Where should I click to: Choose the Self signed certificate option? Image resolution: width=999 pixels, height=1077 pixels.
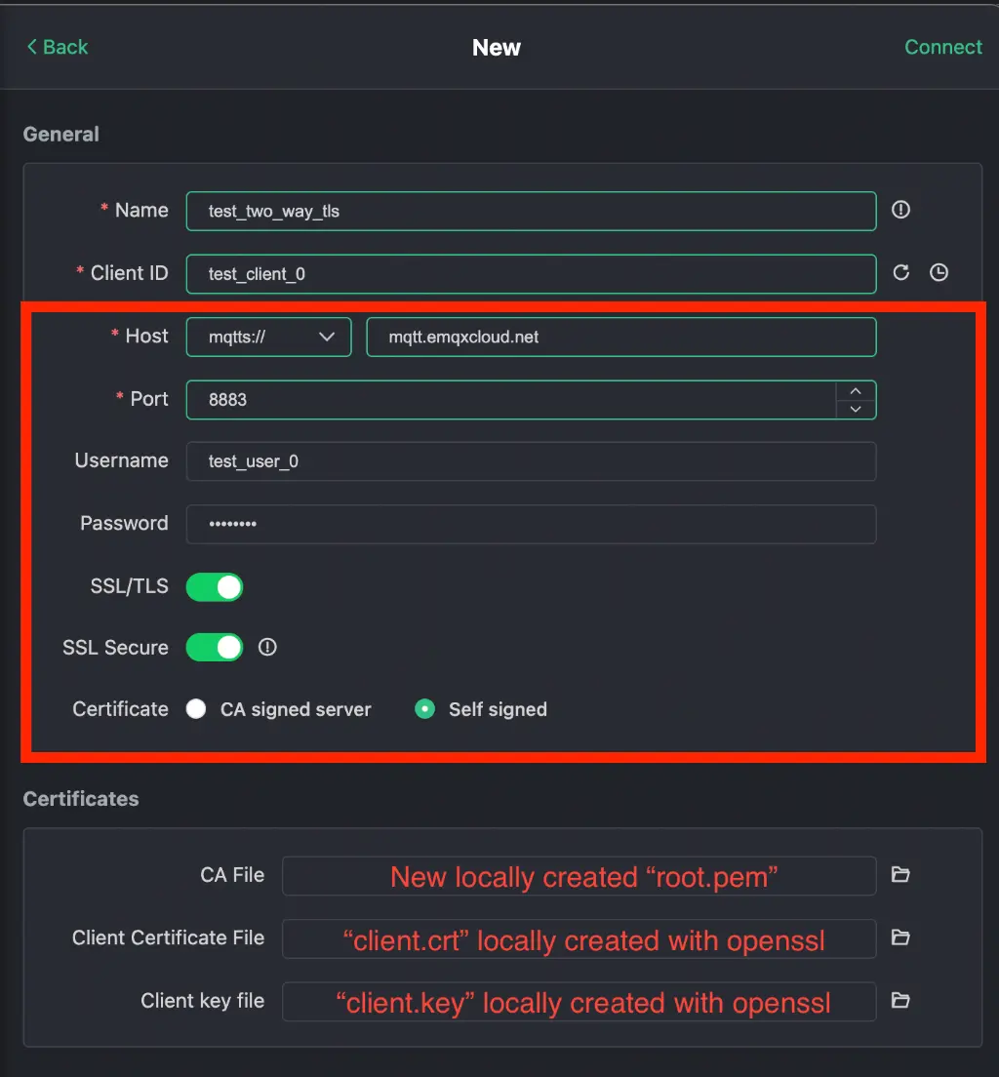tap(424, 709)
